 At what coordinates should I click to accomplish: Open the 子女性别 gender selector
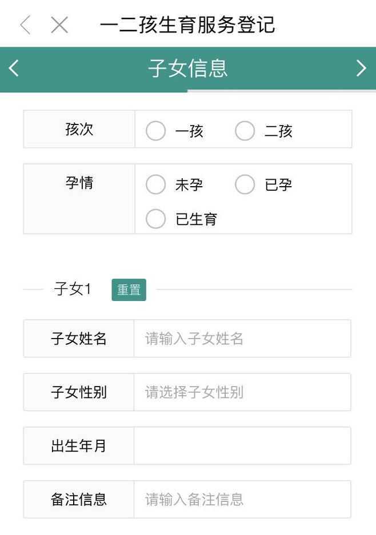(242, 392)
